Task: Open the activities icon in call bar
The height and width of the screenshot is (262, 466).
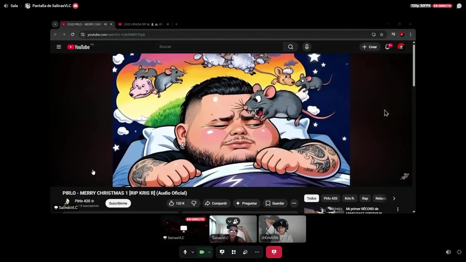Action: pyautogui.click(x=233, y=252)
